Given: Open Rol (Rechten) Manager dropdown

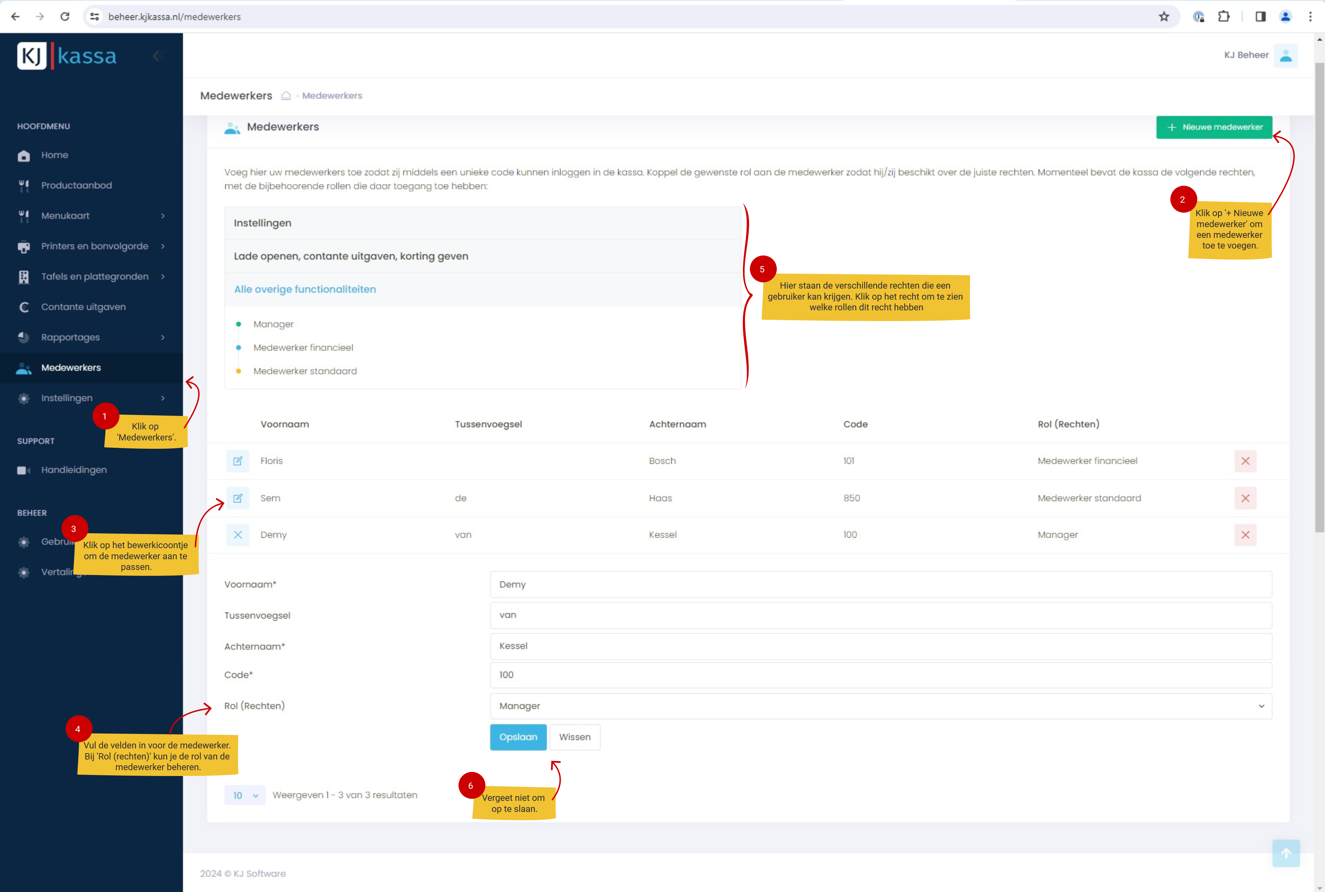Looking at the screenshot, I should [x=880, y=706].
